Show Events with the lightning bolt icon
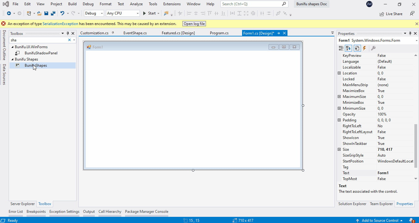Image resolution: width=419 pixels, height=223 pixels. (364, 48)
